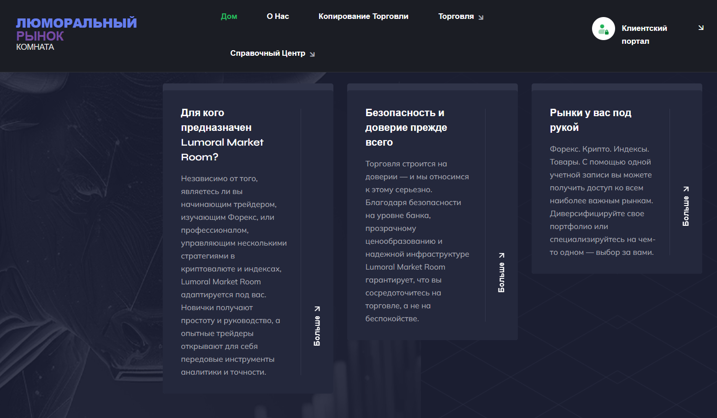The image size is (717, 418).
Task: Click the arrow icon beside Справочный Центр
Action: click(x=312, y=54)
